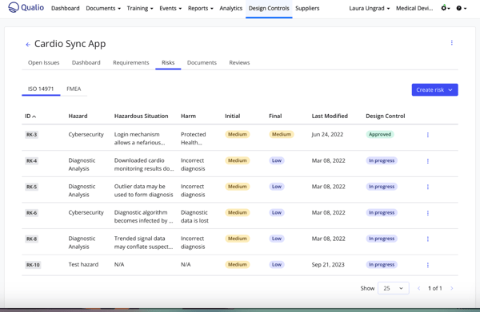The height and width of the screenshot is (312, 480).
Task: Open the Open Issues tab
Action: pos(43,62)
